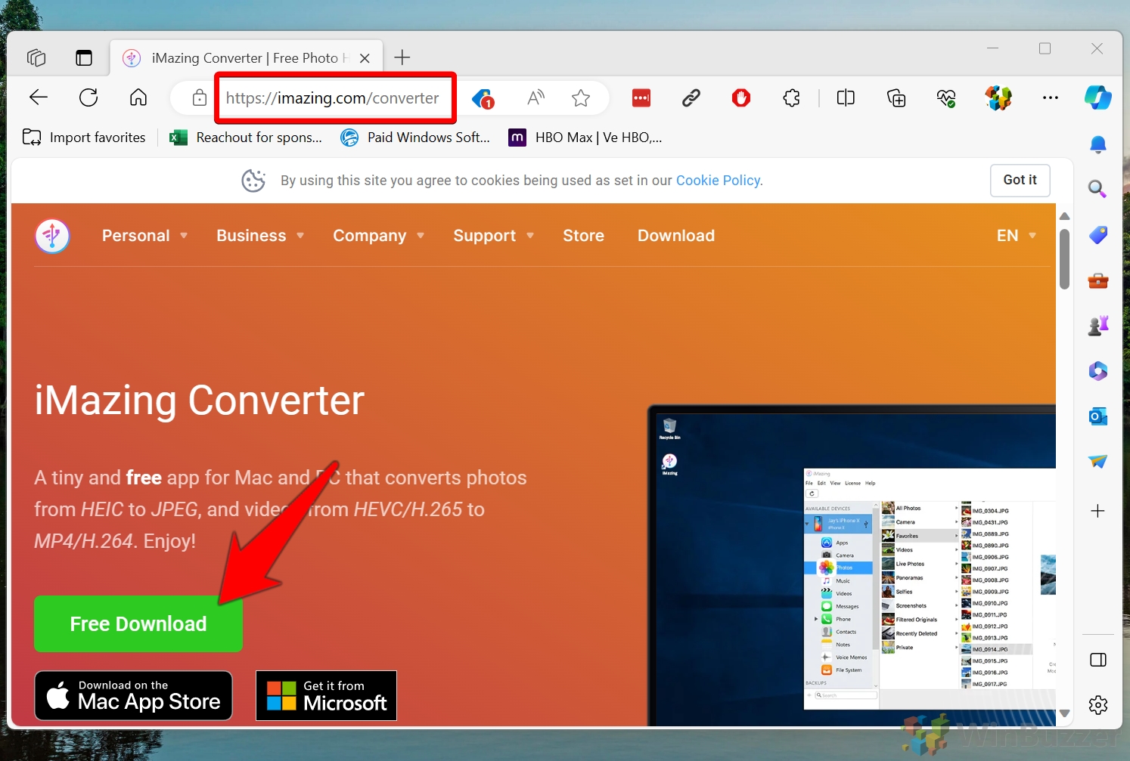1130x761 pixels.
Task: Click the page vertical scrollbar thumb
Action: 1064,259
